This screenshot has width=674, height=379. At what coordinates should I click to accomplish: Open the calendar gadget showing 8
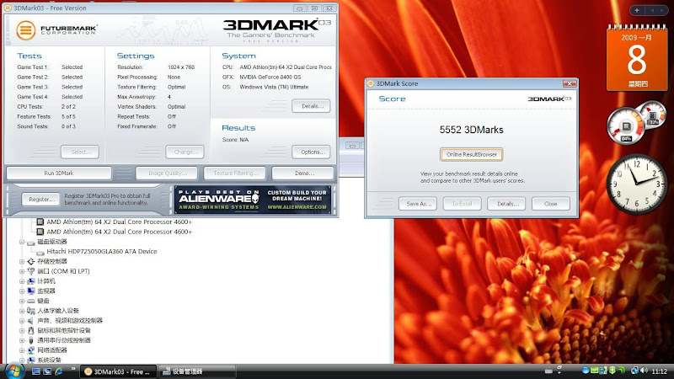637,58
